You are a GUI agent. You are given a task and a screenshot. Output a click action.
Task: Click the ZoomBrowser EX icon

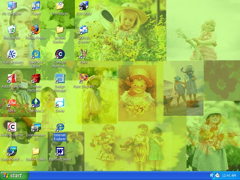coord(36,127)
